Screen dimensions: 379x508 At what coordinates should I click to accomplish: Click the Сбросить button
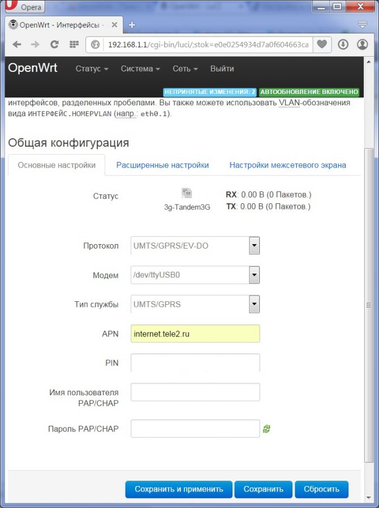321,489
